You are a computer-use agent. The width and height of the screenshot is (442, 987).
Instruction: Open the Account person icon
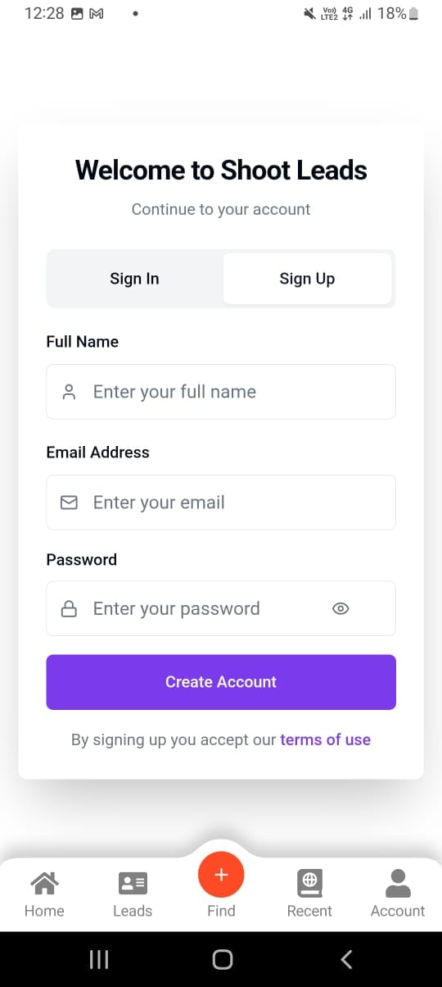click(x=398, y=883)
